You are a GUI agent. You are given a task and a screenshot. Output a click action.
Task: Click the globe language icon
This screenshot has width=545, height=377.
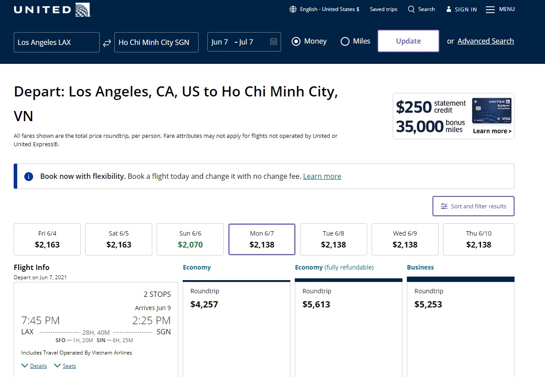[x=293, y=9]
